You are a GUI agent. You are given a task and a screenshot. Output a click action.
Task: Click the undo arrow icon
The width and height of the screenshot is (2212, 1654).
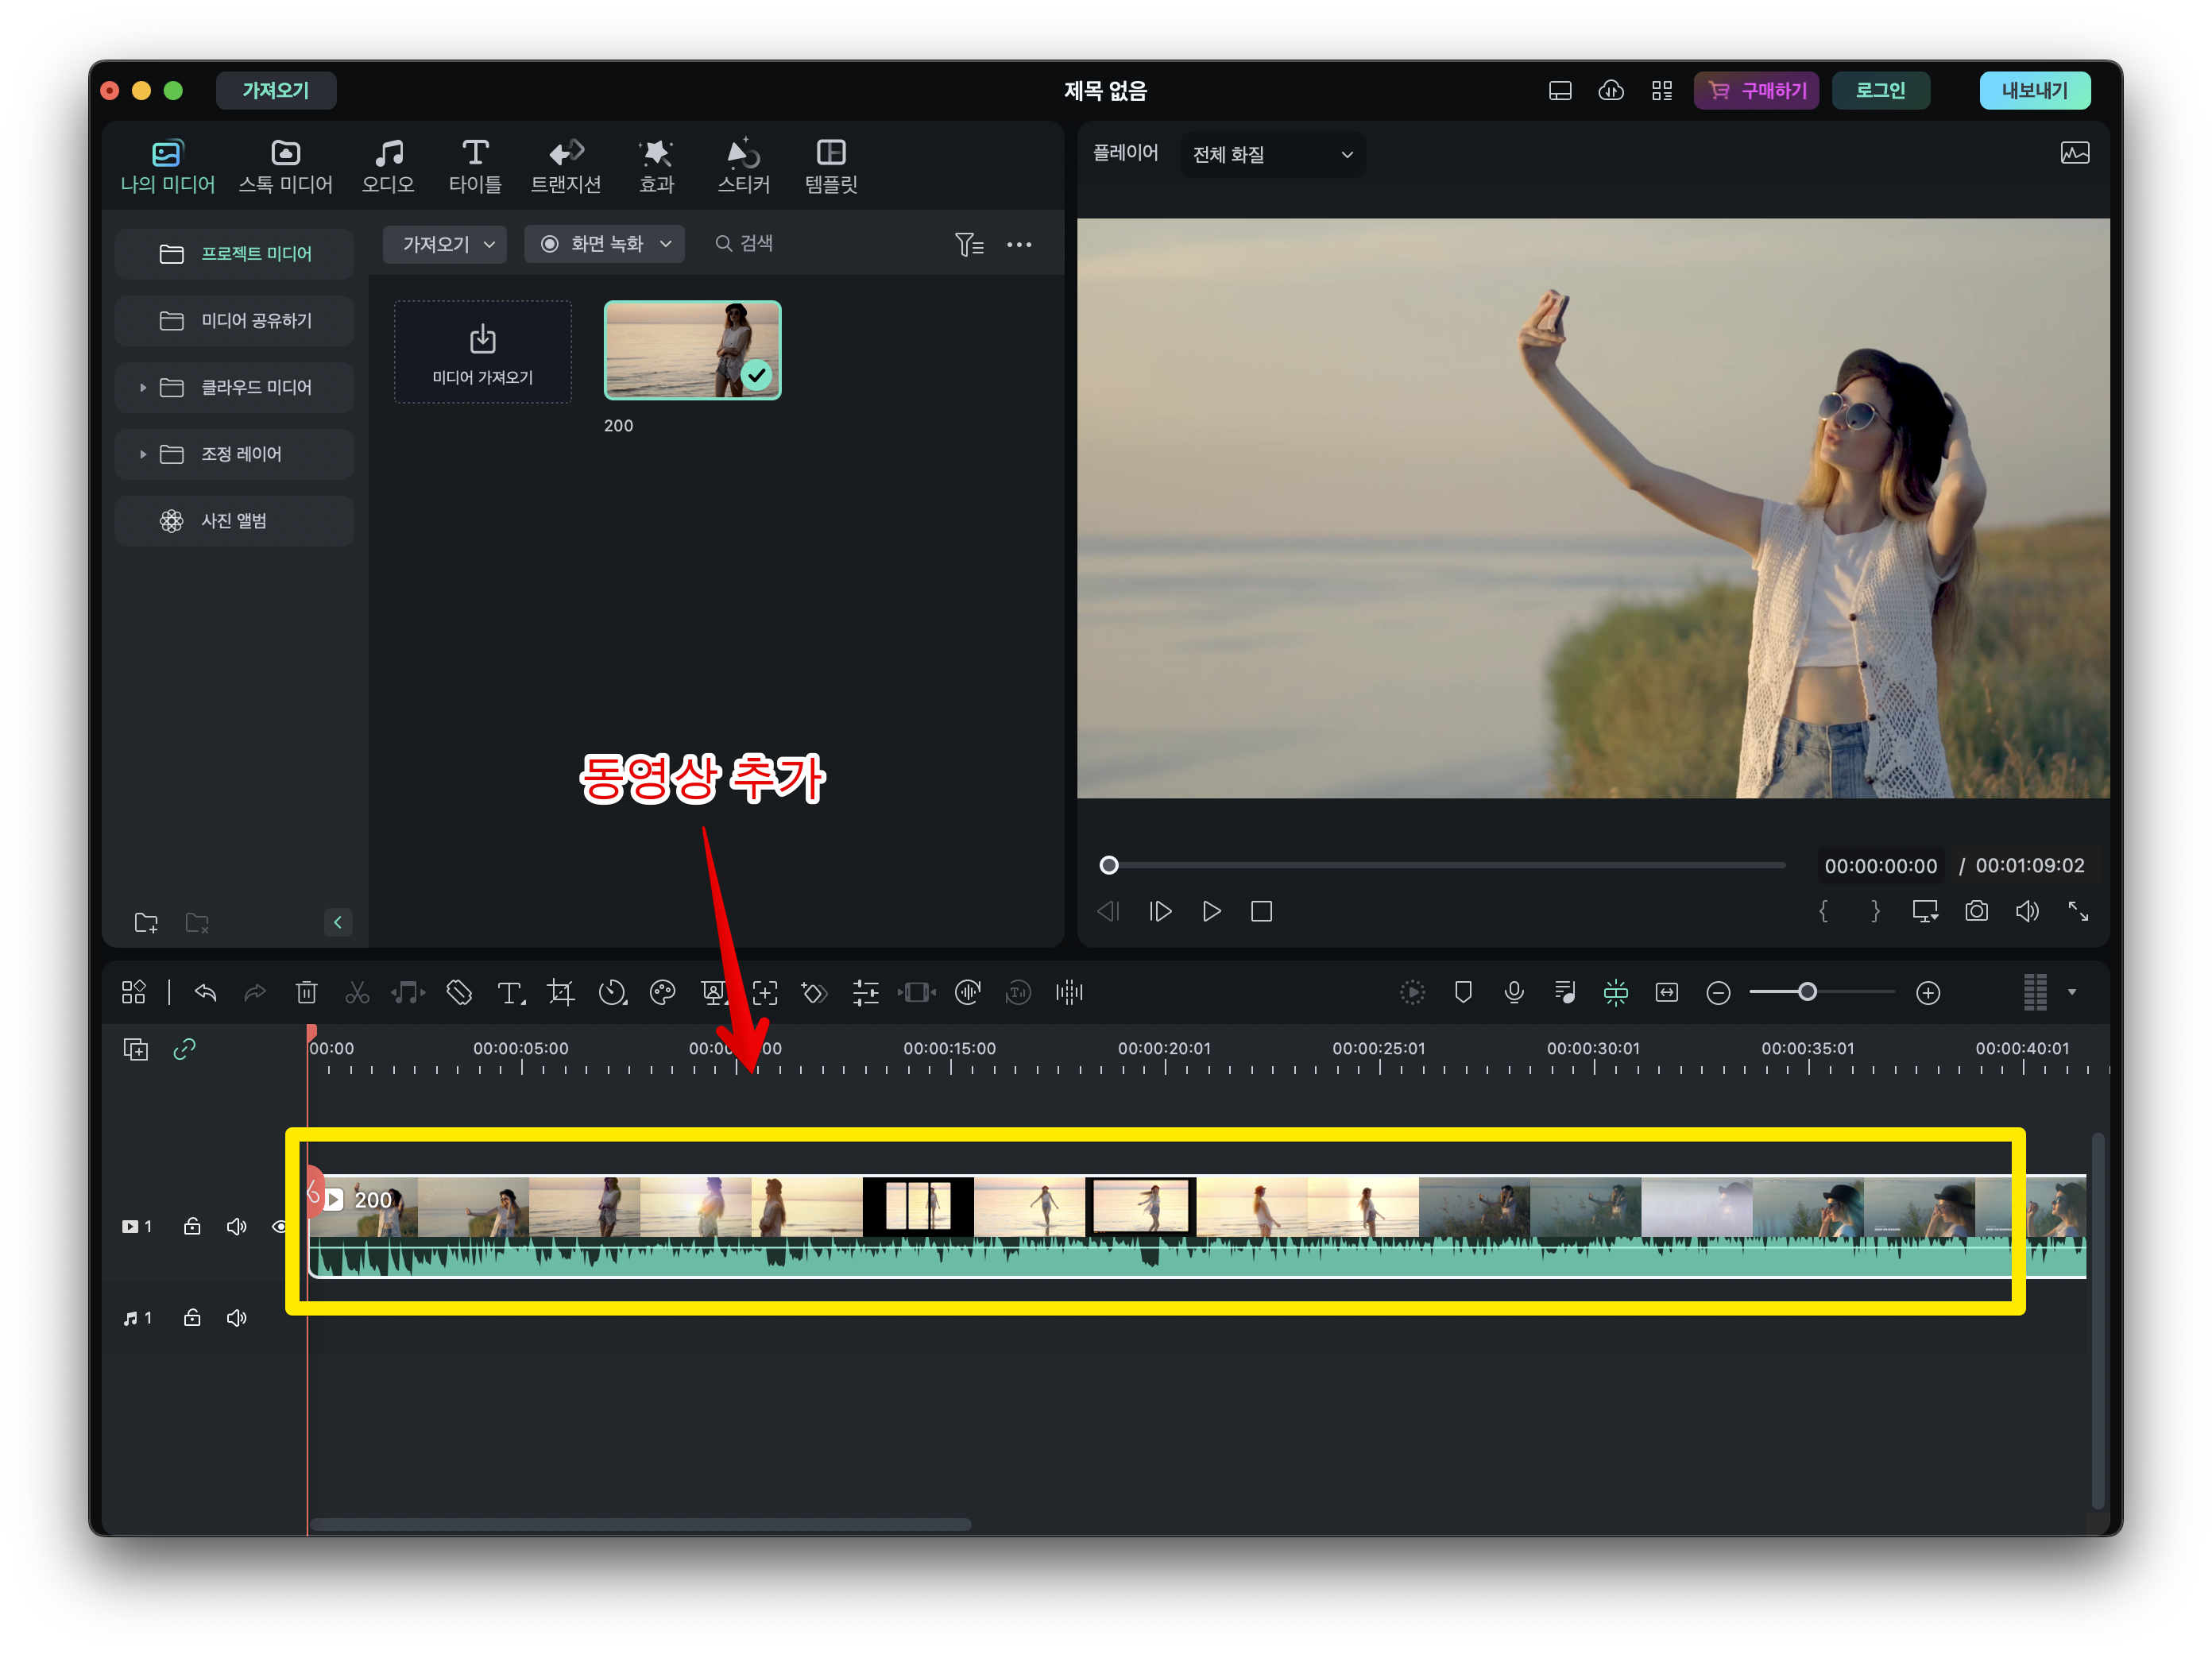(x=206, y=993)
